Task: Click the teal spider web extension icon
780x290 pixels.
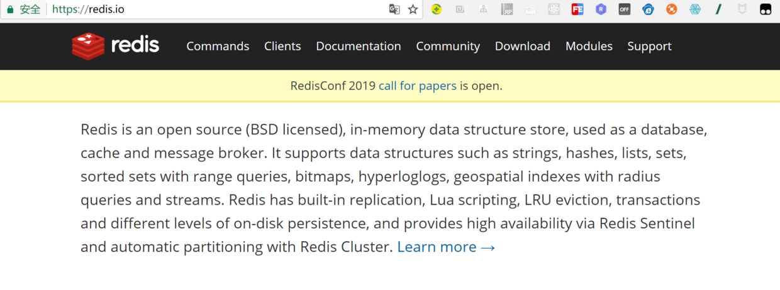Action: [695, 9]
